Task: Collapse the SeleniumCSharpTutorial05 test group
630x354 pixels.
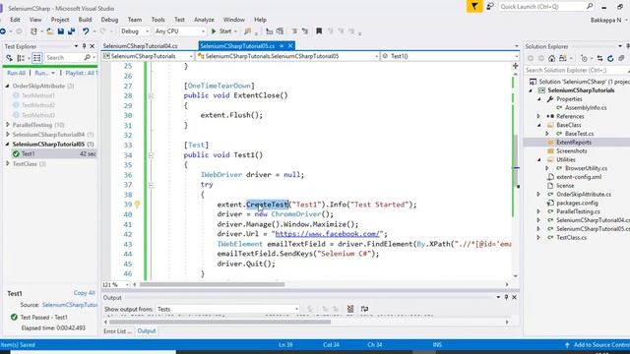Action: coord(8,145)
